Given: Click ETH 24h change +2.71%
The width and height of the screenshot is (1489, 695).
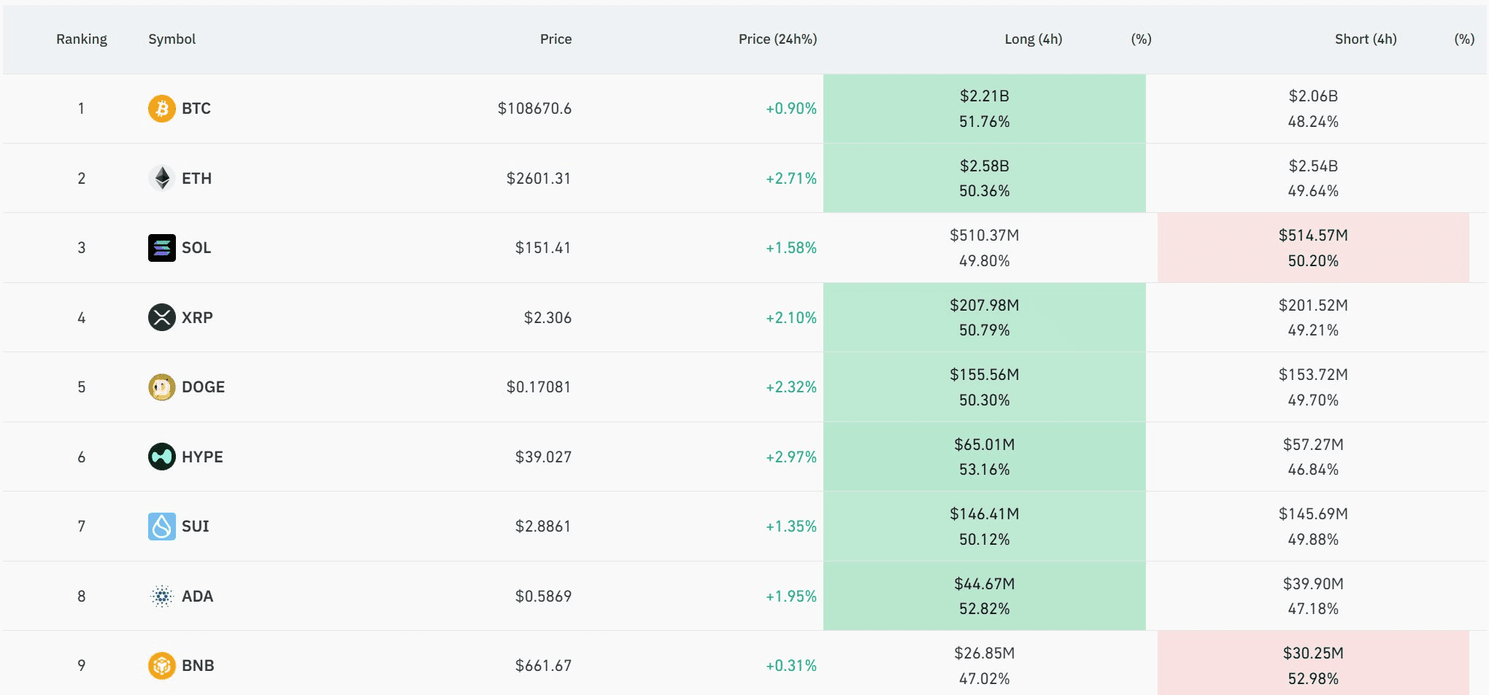Looking at the screenshot, I should (791, 179).
